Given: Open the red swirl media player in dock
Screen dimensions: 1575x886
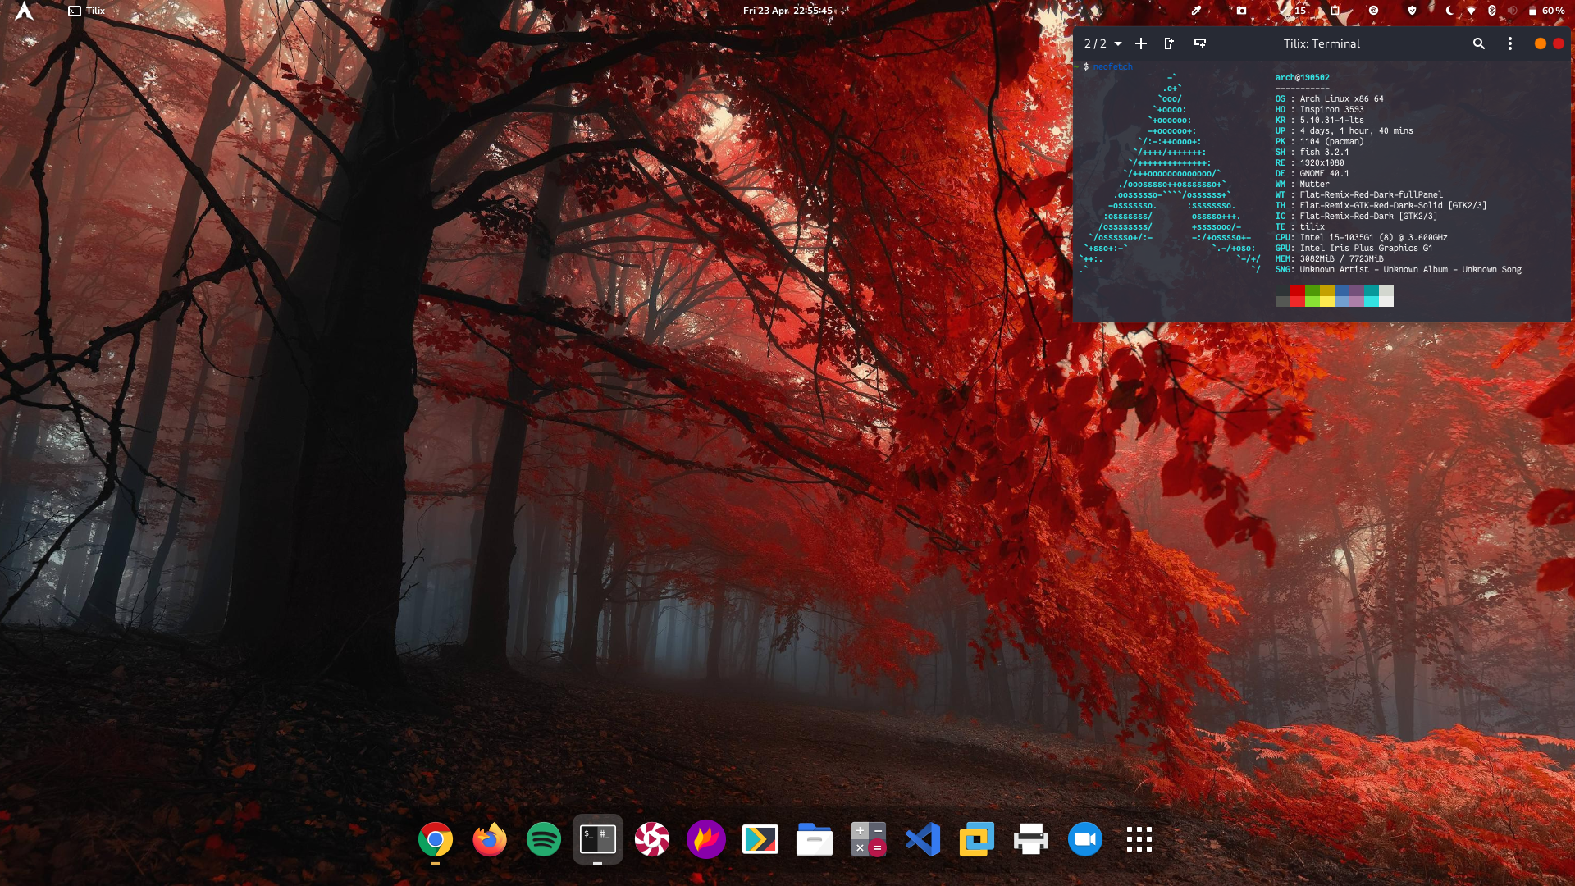Looking at the screenshot, I should pyautogui.click(x=652, y=839).
